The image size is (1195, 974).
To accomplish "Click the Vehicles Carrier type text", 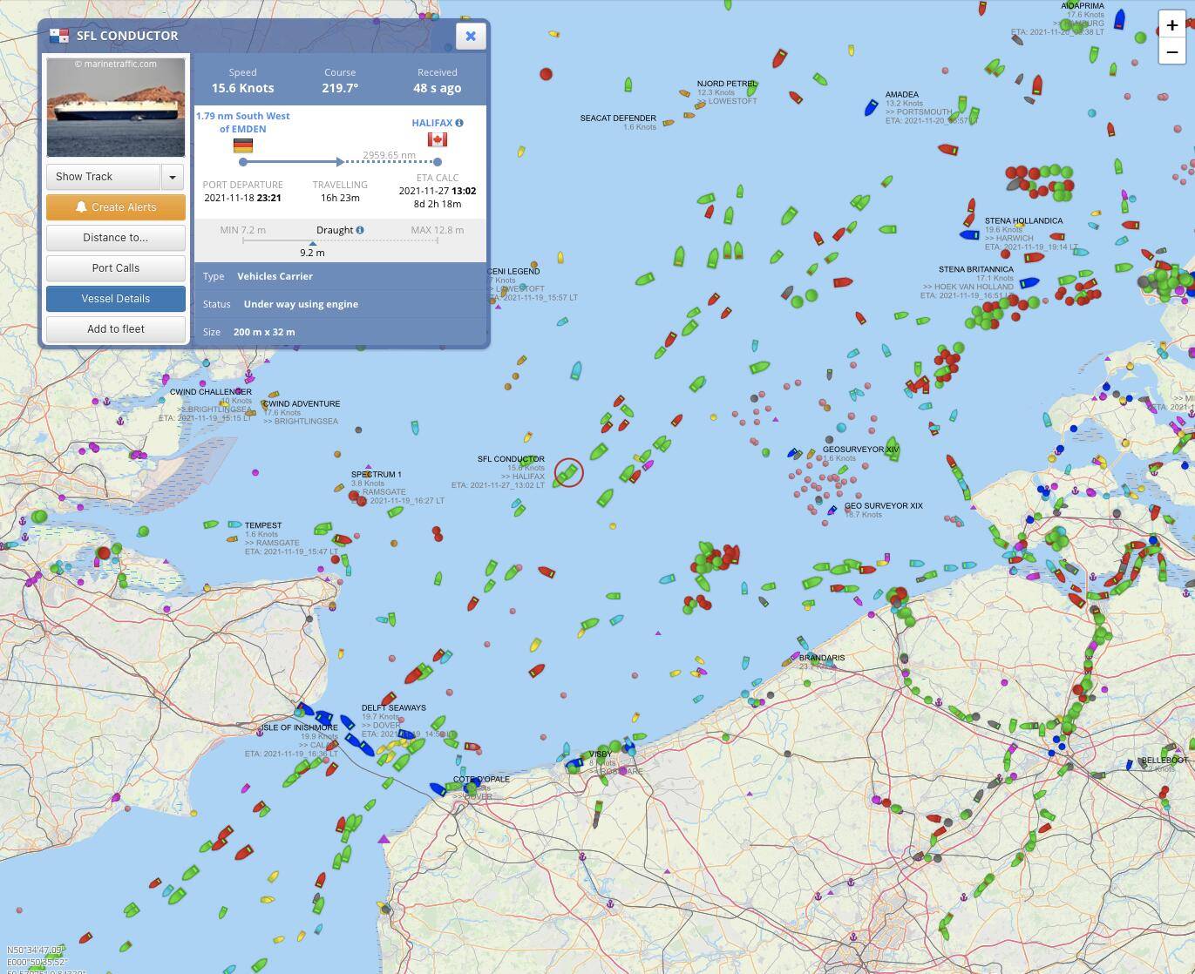I will pyautogui.click(x=275, y=276).
